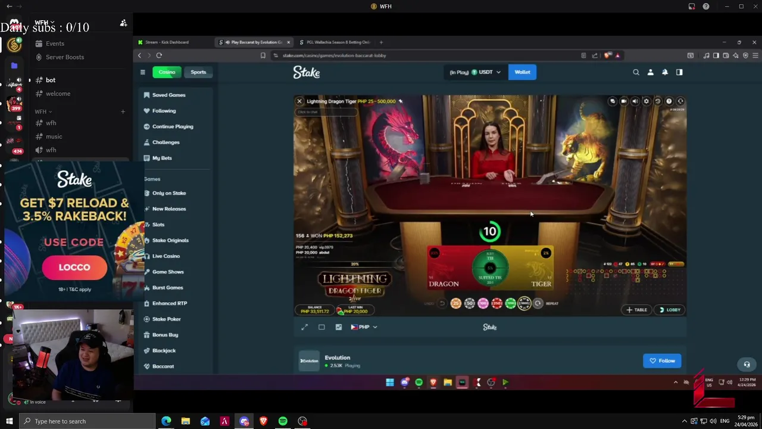
Task: Open Spotify from the Windows taskbar
Action: click(283, 421)
